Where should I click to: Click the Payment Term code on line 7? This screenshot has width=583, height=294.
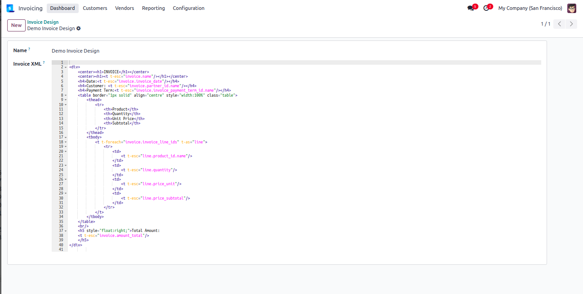click(154, 90)
